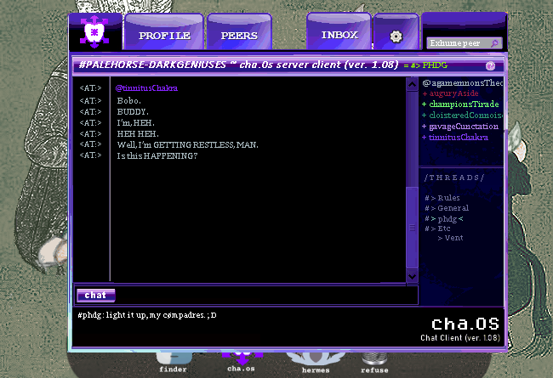This screenshot has height=378, width=553.
Task: Click the purple cha.OS home logo tab
Action: [94, 33]
